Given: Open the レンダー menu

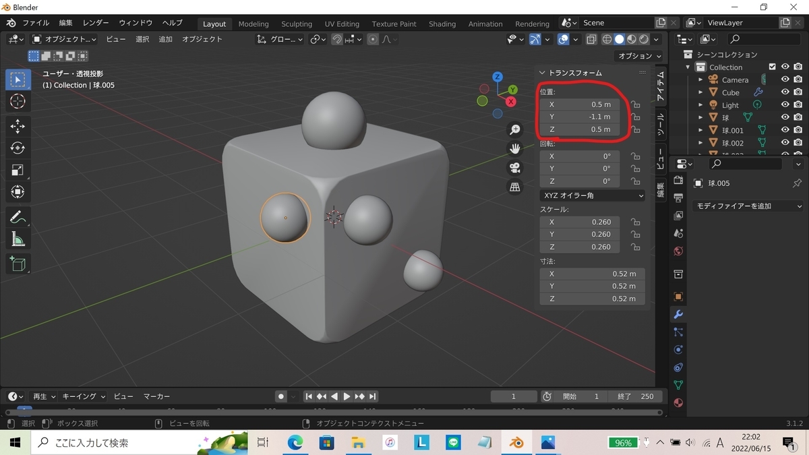Looking at the screenshot, I should click(96, 23).
